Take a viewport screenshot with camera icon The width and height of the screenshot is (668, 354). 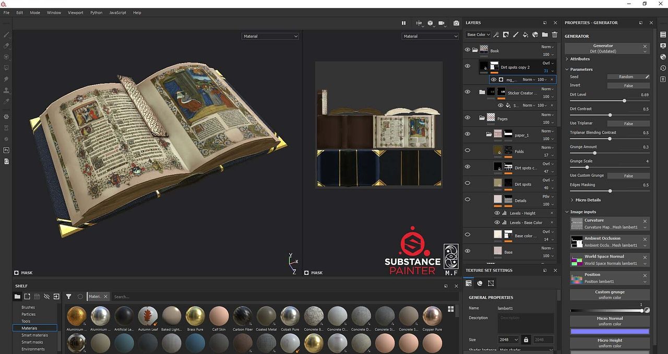(x=456, y=23)
